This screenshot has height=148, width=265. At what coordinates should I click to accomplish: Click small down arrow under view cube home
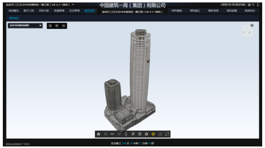click(256, 35)
